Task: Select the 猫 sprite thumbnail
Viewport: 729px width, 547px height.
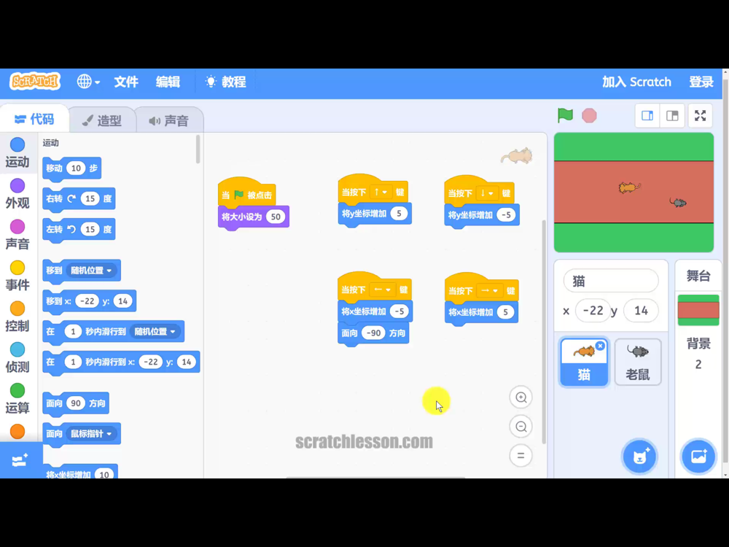Action: [583, 362]
